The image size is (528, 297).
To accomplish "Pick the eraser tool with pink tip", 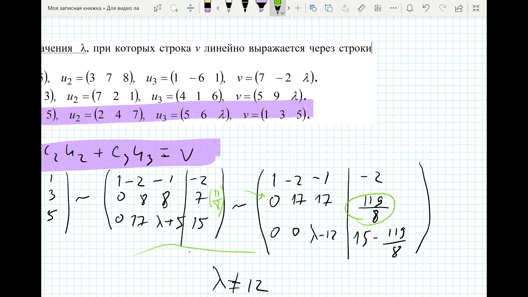I will click(x=207, y=7).
